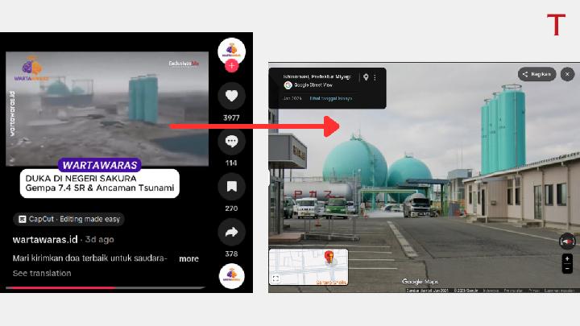Click the Street View compass control

567,240
